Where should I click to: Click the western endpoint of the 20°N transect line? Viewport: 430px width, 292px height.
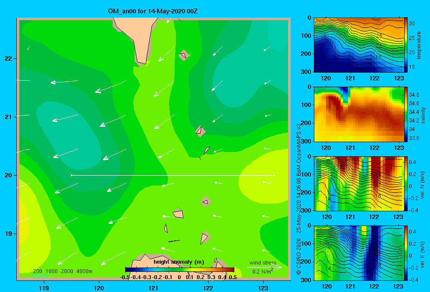(71, 175)
